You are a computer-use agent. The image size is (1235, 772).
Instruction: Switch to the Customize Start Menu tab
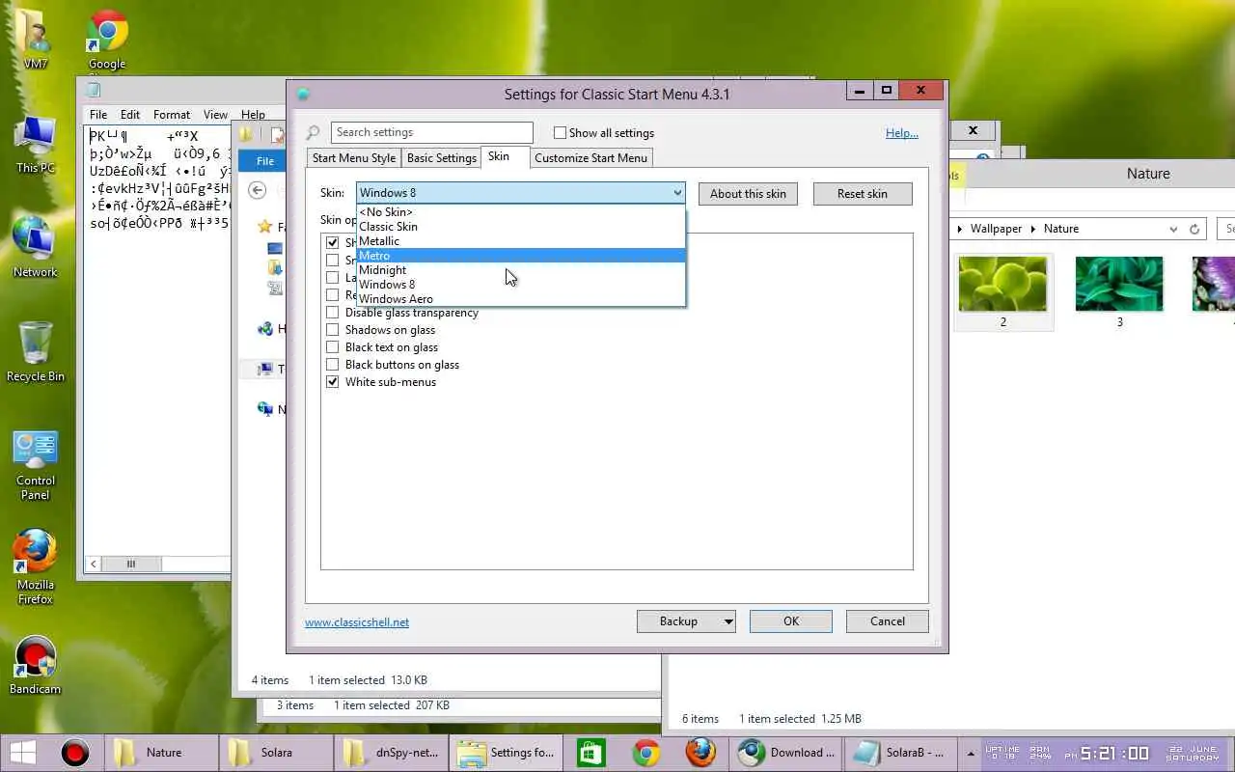590,158
